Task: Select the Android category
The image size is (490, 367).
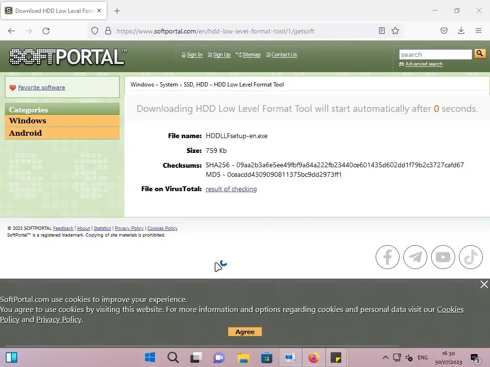Action: (x=62, y=133)
